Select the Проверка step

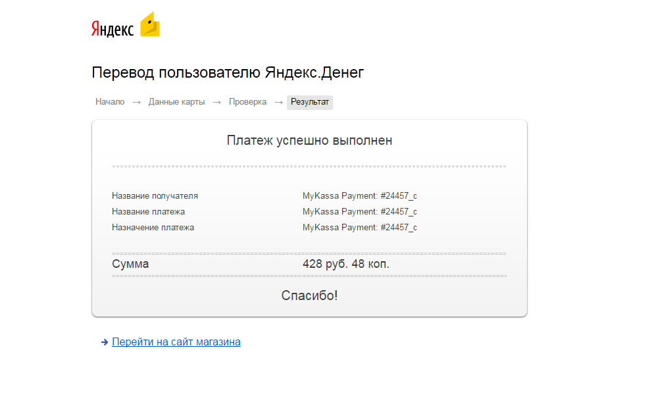[x=247, y=102]
